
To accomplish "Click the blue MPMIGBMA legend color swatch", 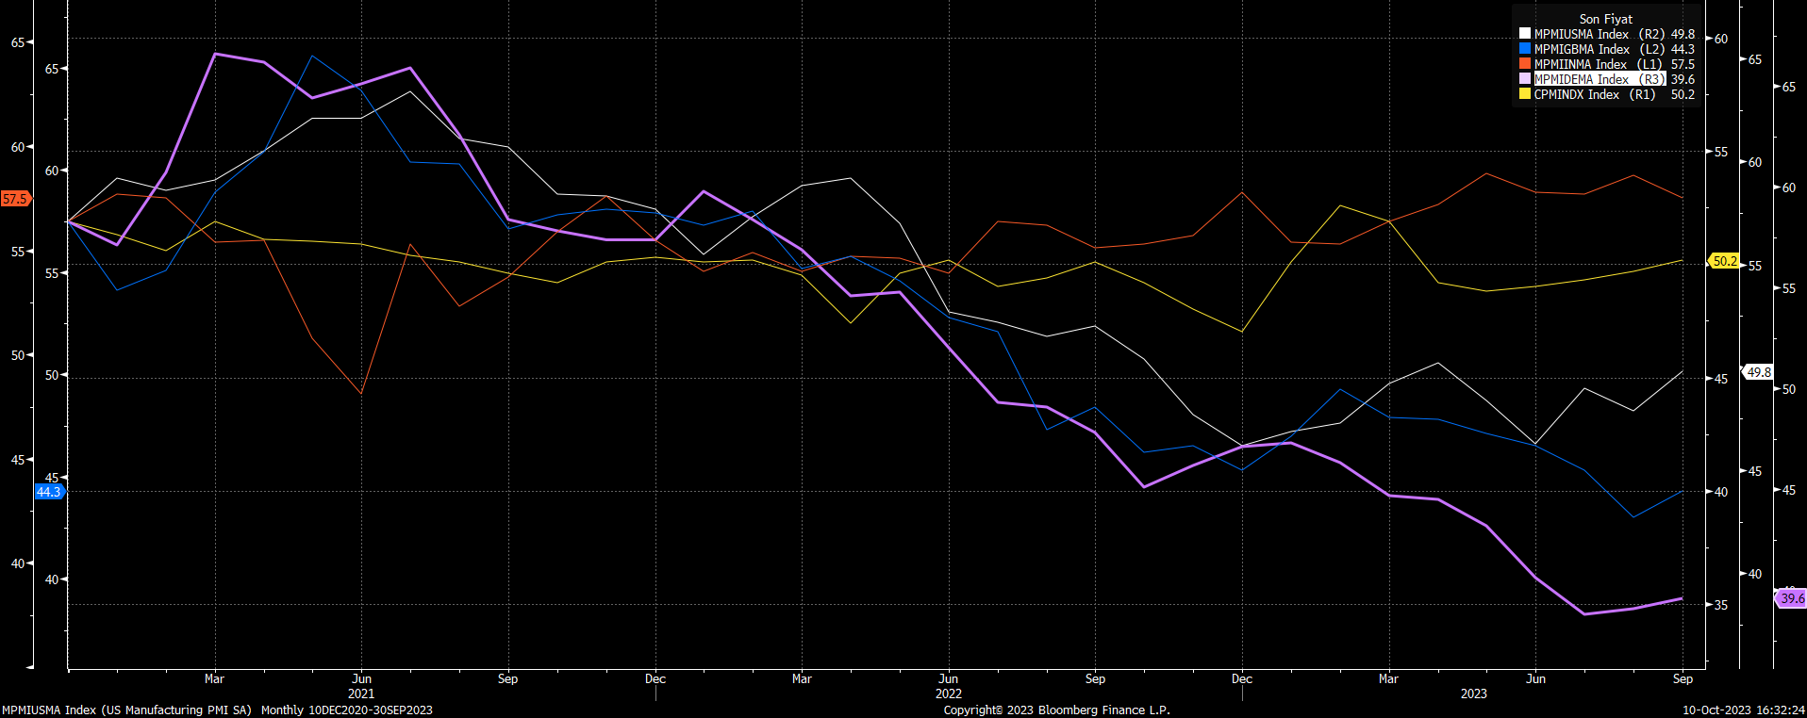I will (x=1525, y=49).
